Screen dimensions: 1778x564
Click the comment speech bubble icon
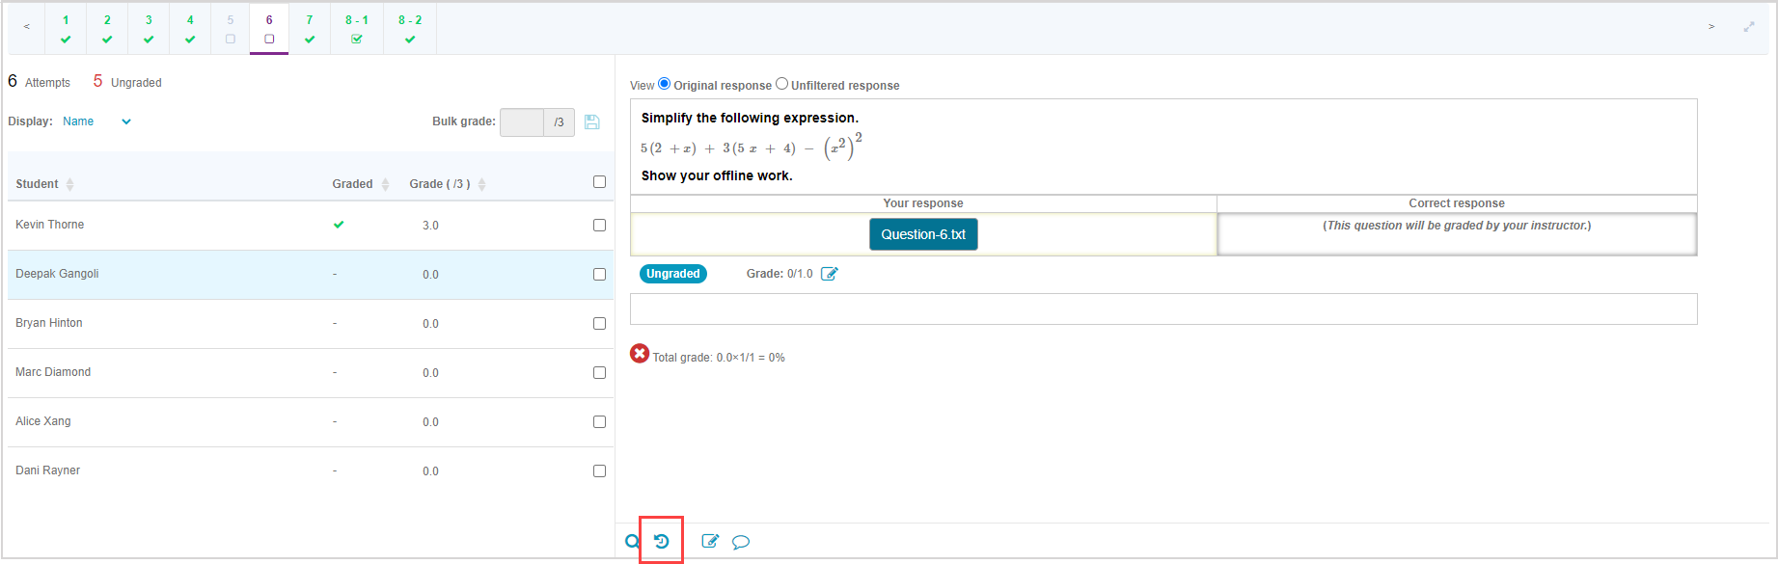click(x=741, y=542)
